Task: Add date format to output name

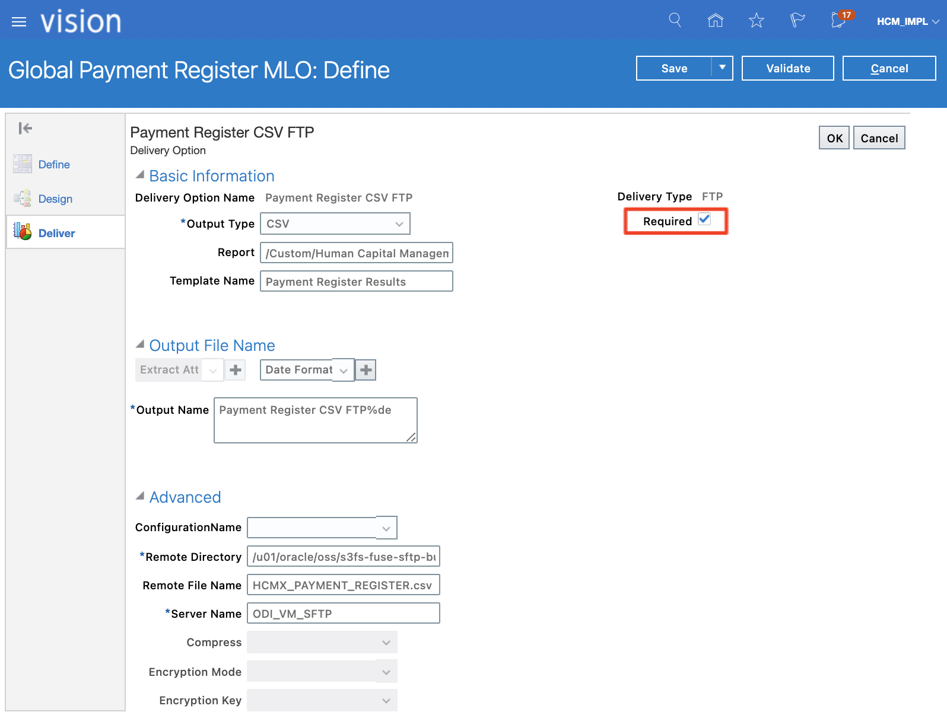Action: [366, 370]
